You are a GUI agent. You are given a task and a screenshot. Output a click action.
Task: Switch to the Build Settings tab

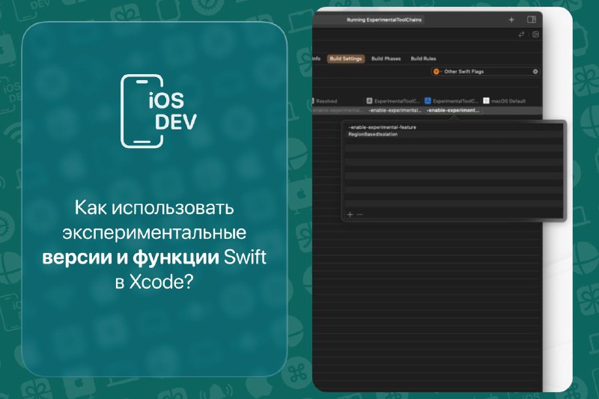point(346,59)
